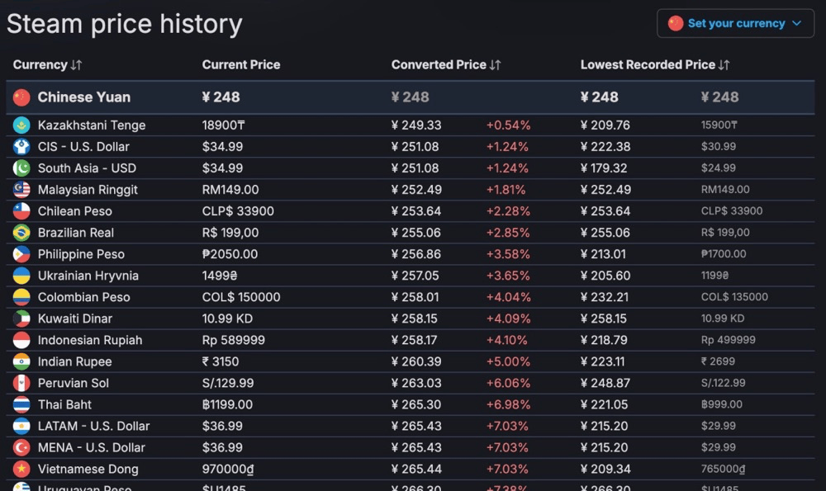The image size is (826, 491).
Task: Click the COL$ 150000 current price
Action: coord(241,297)
